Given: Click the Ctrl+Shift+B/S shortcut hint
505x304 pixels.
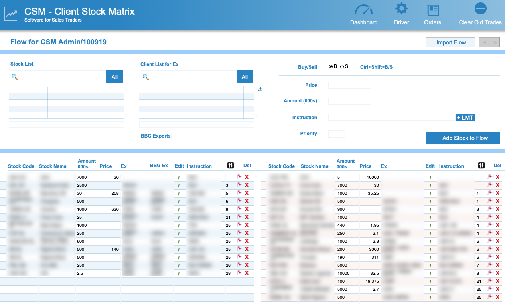Looking at the screenshot, I should (376, 67).
